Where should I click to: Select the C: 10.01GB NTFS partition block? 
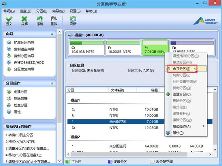(87, 48)
